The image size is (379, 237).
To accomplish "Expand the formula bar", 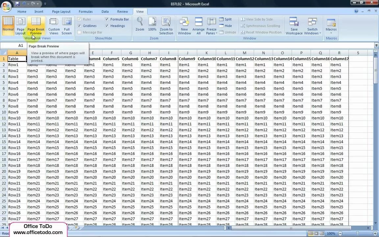I will pyautogui.click(x=376, y=45).
